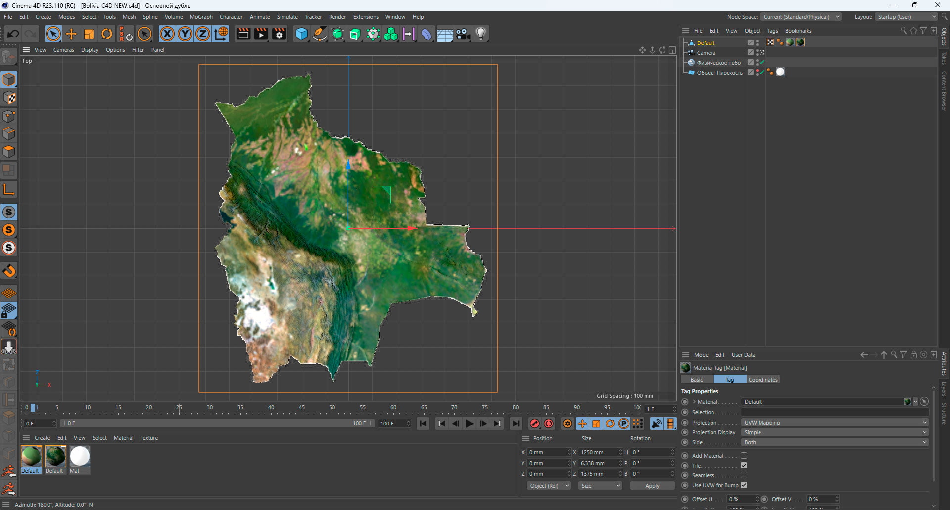Screen dimensions: 950x510
Task: Toggle X-axis lock icon
Action: click(167, 34)
